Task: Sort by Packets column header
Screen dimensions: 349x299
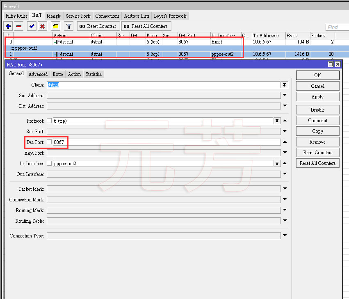Action: [322, 36]
